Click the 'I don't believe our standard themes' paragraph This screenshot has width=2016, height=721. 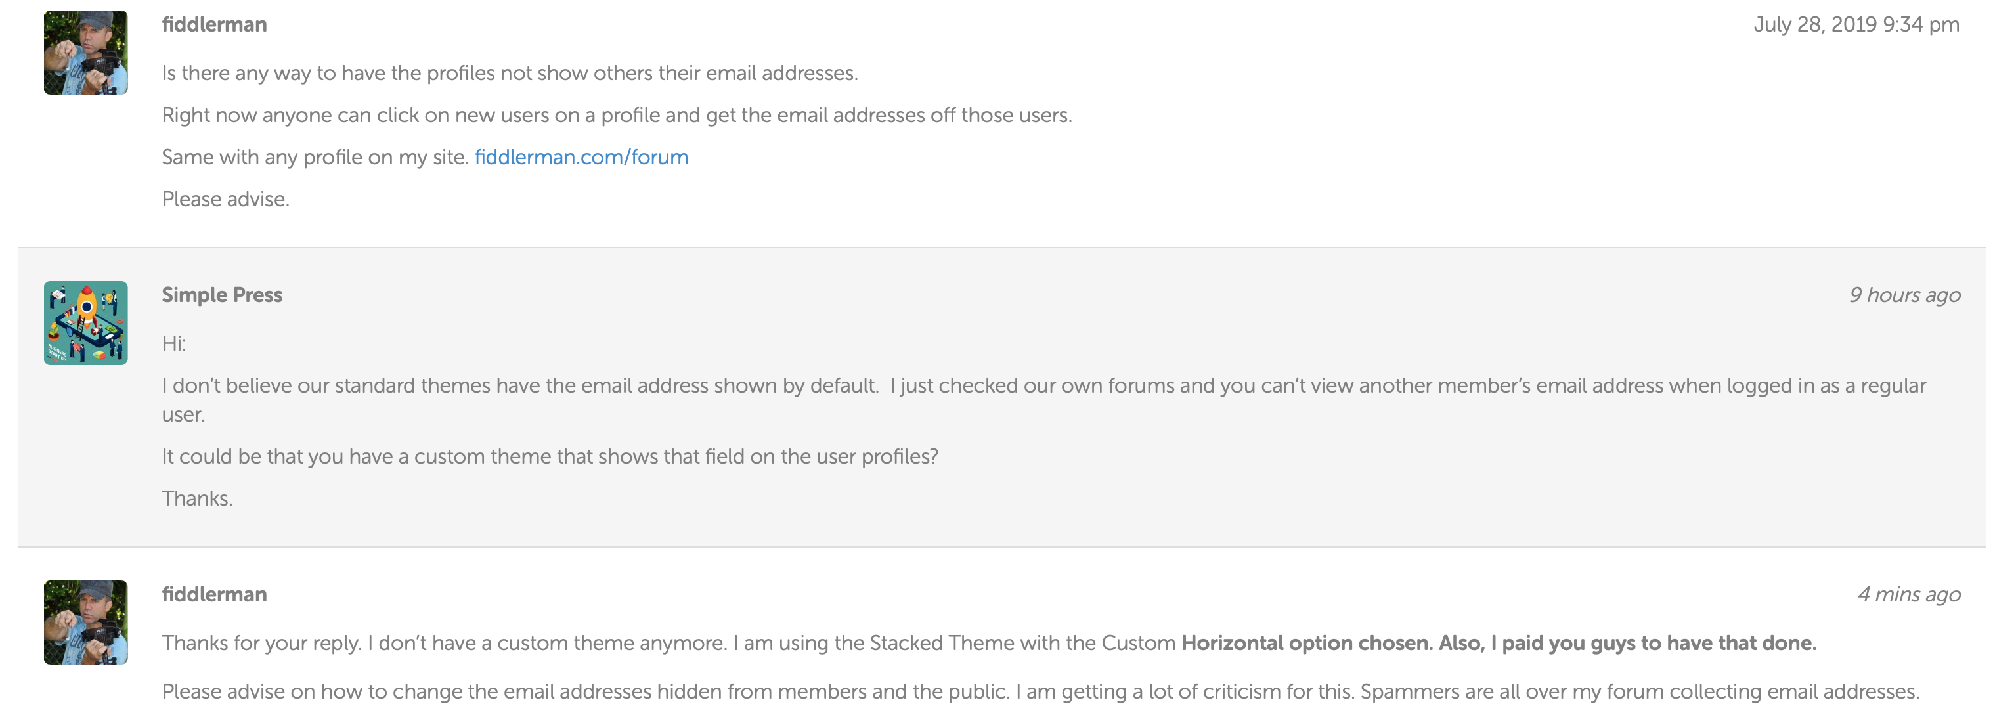pyautogui.click(x=1044, y=400)
